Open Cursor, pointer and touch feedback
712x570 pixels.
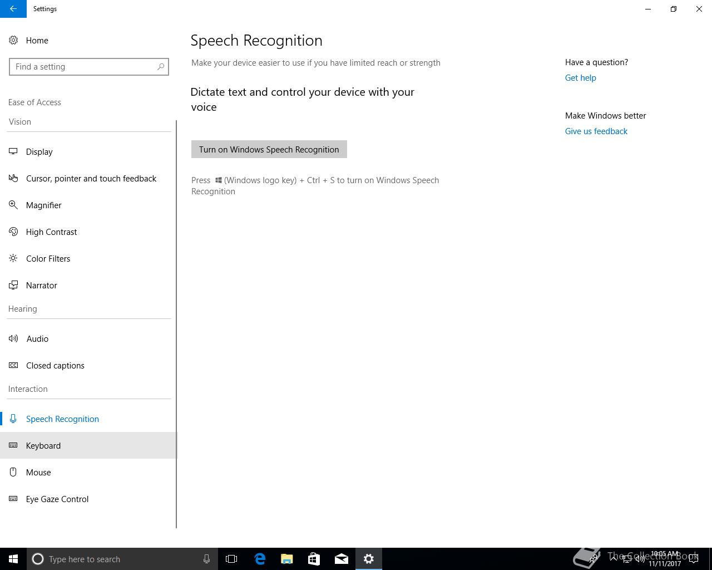(89, 178)
